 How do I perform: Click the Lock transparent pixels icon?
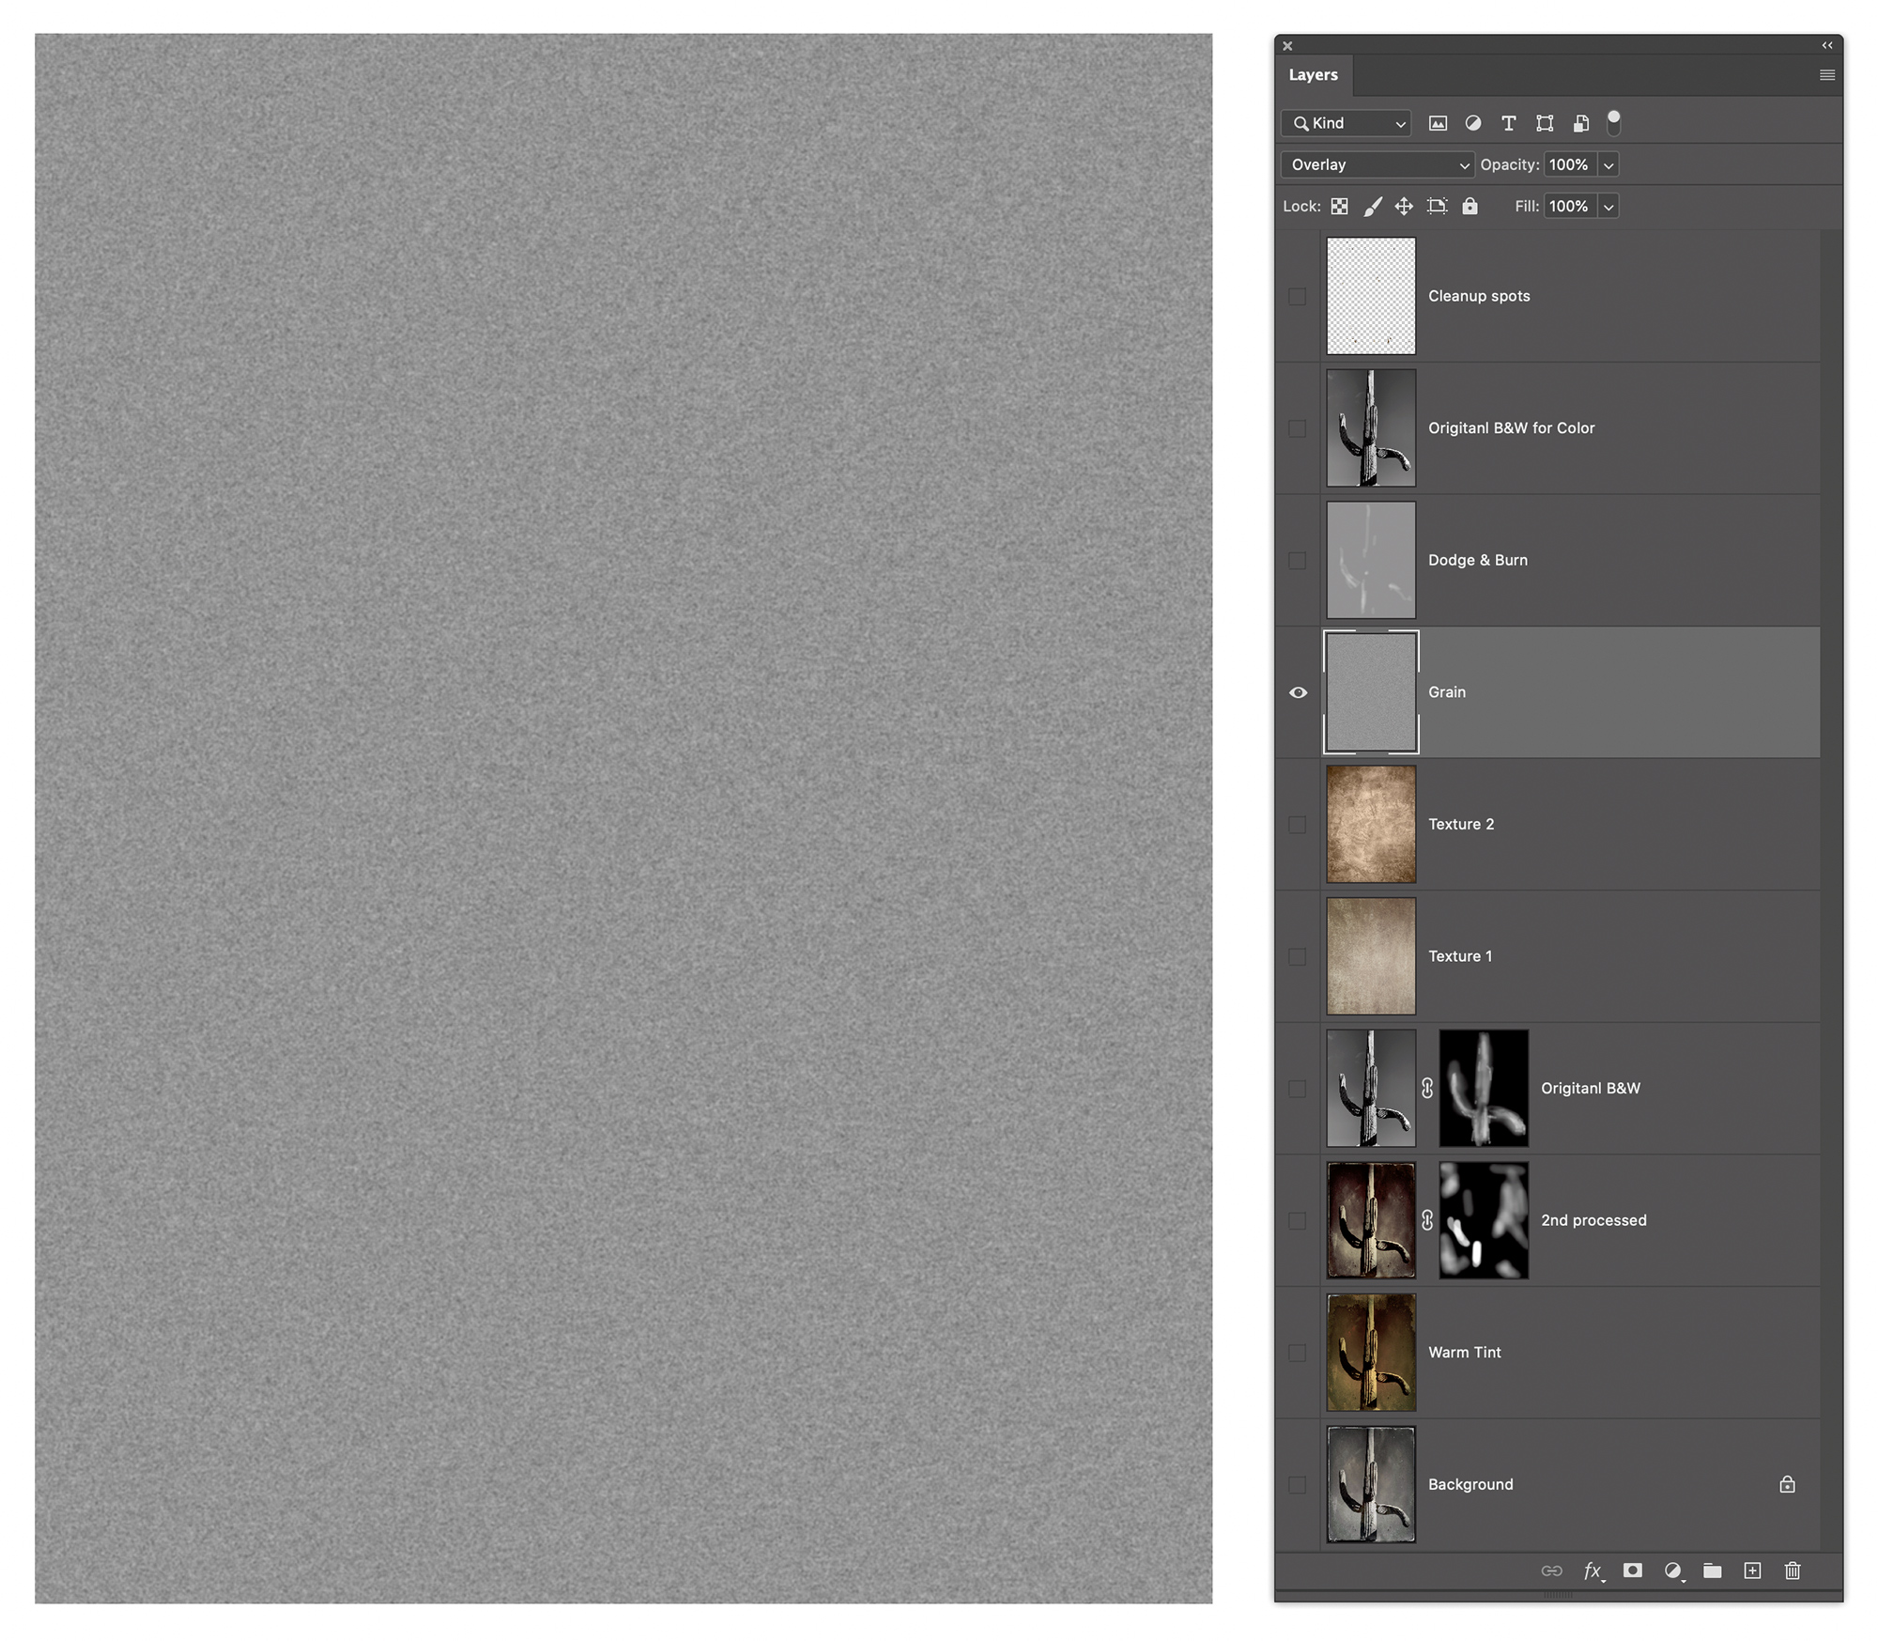1340,207
